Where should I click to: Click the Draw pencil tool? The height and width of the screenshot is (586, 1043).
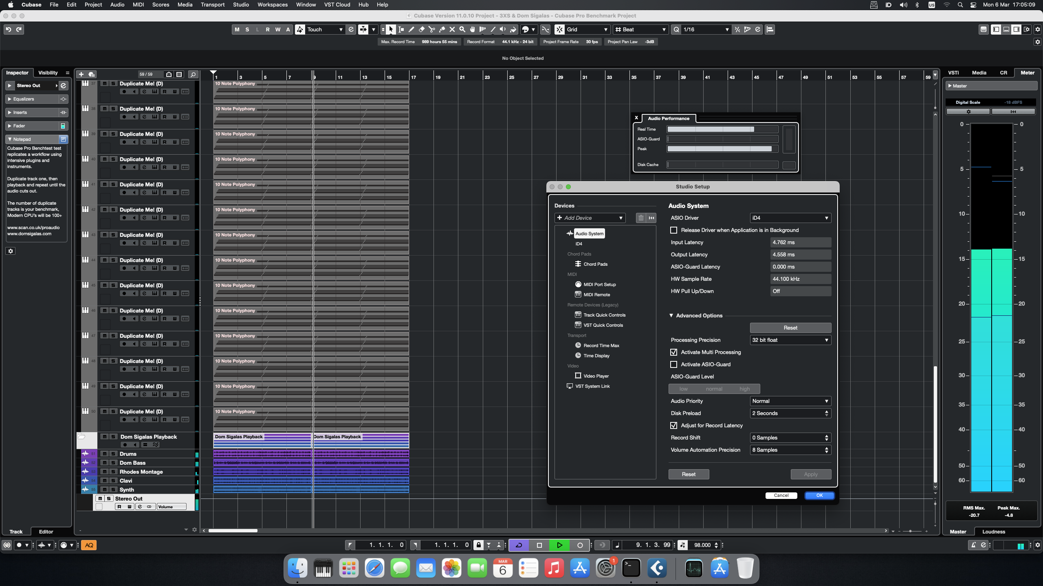[x=411, y=29]
